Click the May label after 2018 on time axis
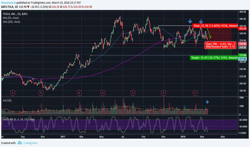Image resolution: width=250 pixels, height=147 pixels. point(223,137)
